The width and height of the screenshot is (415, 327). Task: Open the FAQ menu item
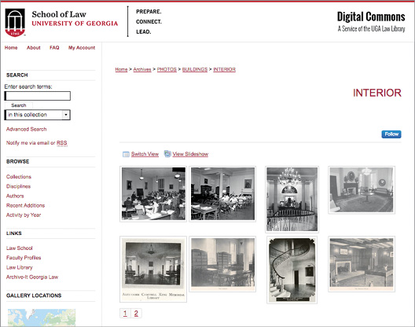(54, 48)
